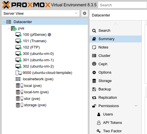Click the storage icon for local-lvm (pve)

point(19,92)
